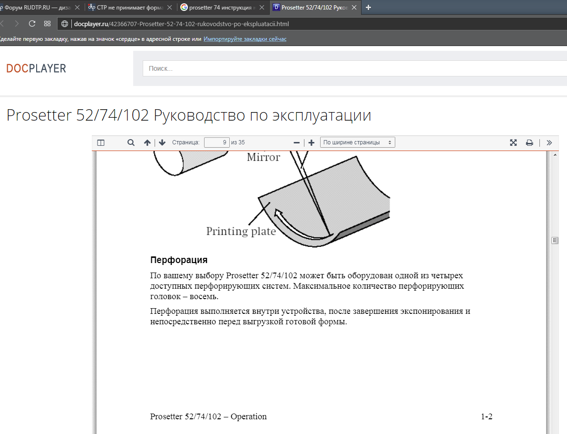Open the document search tool

coord(130,142)
